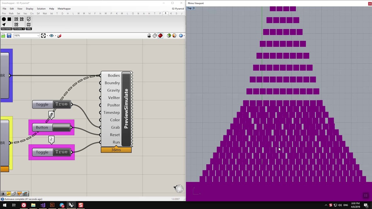Open a Grasshopper file with folder icon

click(3, 36)
